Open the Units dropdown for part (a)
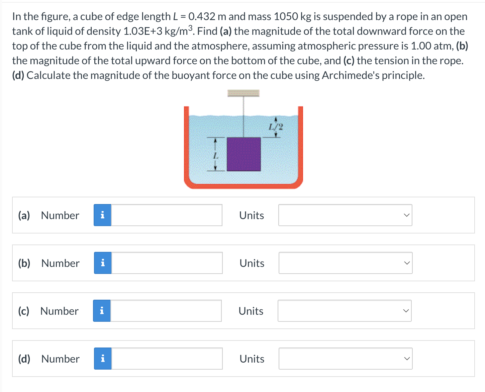The width and height of the screenshot is (485, 392). (x=345, y=215)
